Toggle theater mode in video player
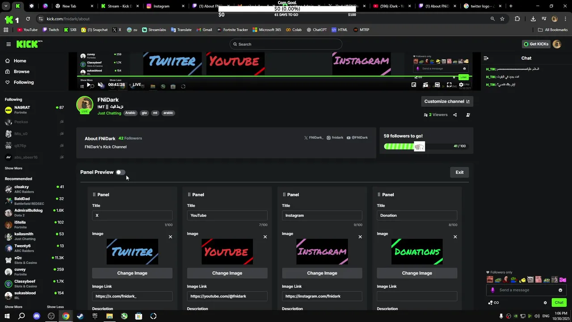Screen dimensions: 572x322 click(x=437, y=85)
